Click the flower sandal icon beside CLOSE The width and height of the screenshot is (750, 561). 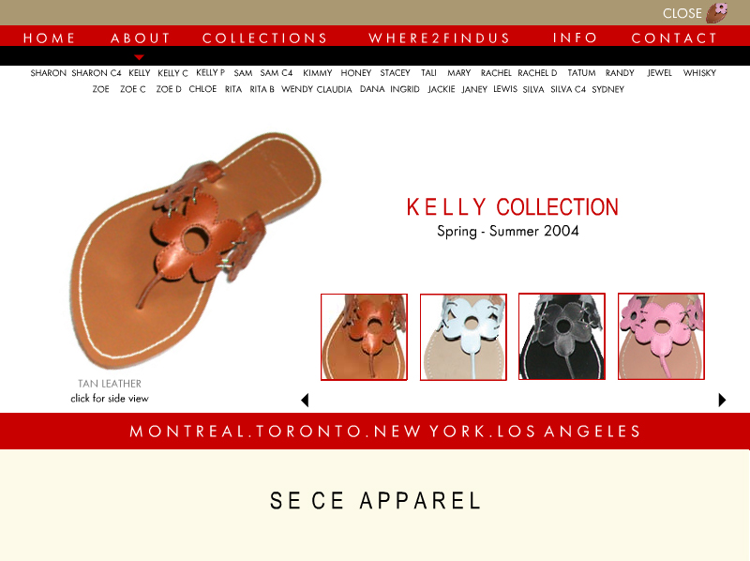[x=716, y=12]
